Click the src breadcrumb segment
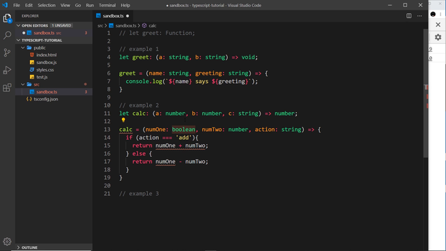This screenshot has width=446, height=251. click(100, 26)
